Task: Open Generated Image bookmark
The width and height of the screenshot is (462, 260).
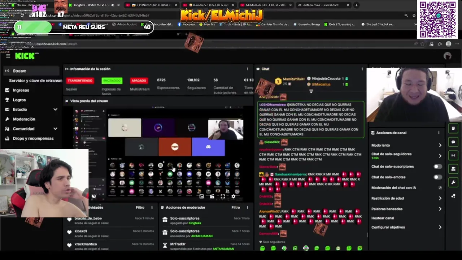Action: click(306, 25)
